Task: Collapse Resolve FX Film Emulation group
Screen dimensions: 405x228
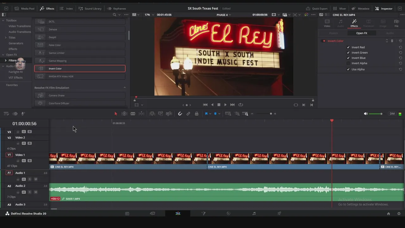Action: pos(124,88)
